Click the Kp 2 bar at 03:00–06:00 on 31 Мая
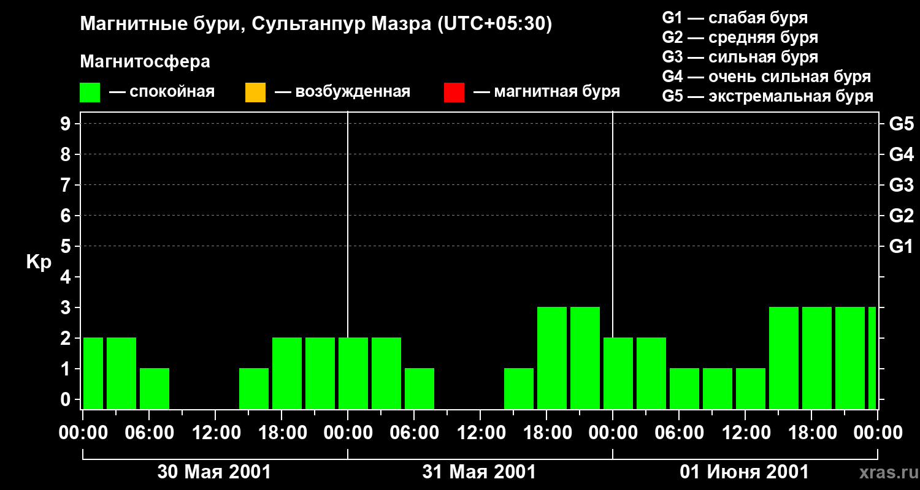The height and width of the screenshot is (490, 920). pos(386,373)
